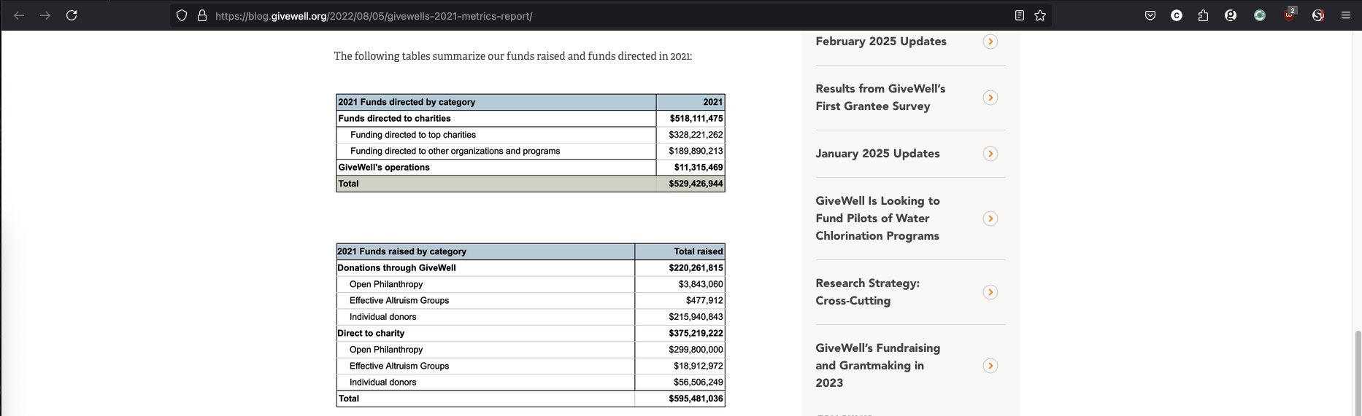
Task: Select 'Donations through GiveWell' row label
Action: pyautogui.click(x=396, y=268)
